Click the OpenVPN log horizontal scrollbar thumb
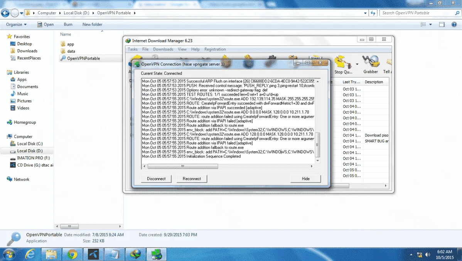This screenshot has width=462, height=261. click(x=183, y=167)
